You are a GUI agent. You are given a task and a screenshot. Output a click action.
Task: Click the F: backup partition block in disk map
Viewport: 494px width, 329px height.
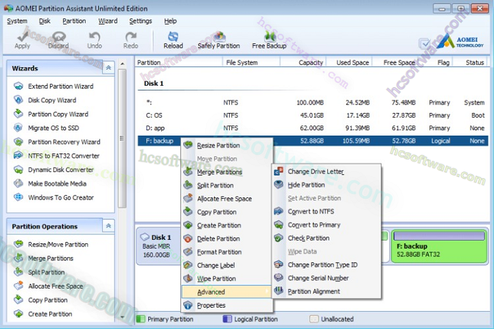click(439, 247)
